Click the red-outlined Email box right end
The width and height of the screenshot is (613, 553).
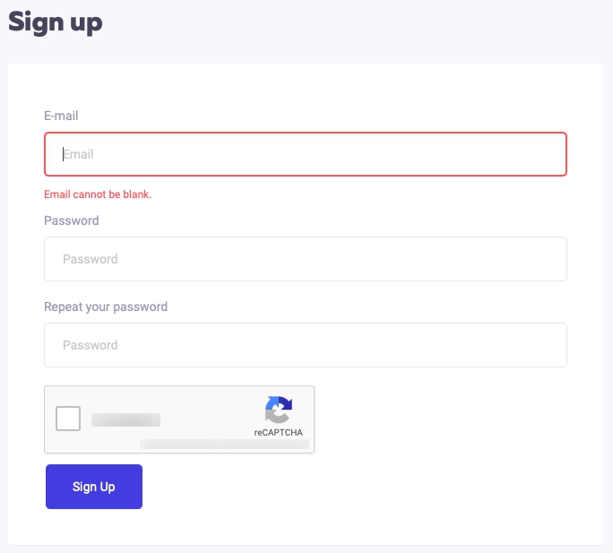547,154
